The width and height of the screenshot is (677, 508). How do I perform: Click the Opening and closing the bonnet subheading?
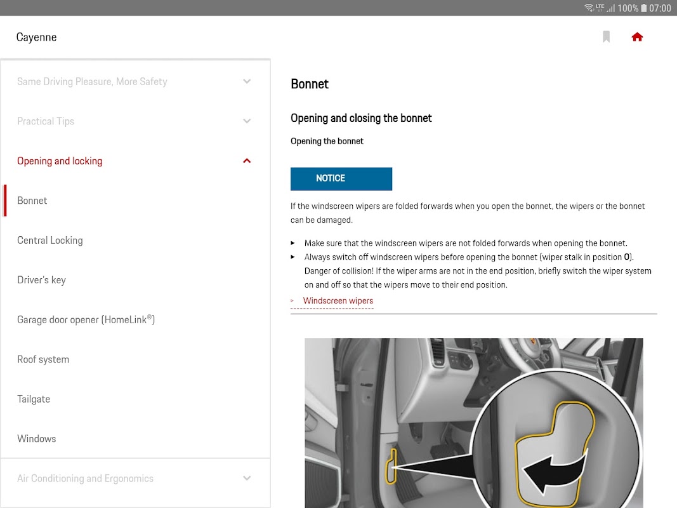[x=361, y=118]
